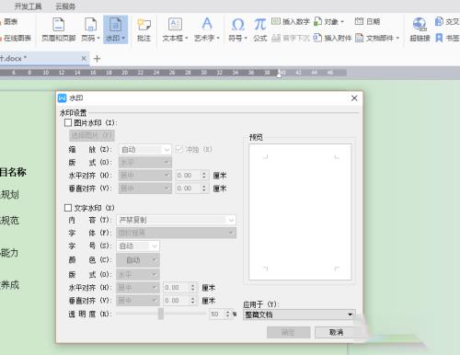Switch to the 开发工具 ribbon tab
The width and height of the screenshot is (460, 355).
tap(28, 6)
